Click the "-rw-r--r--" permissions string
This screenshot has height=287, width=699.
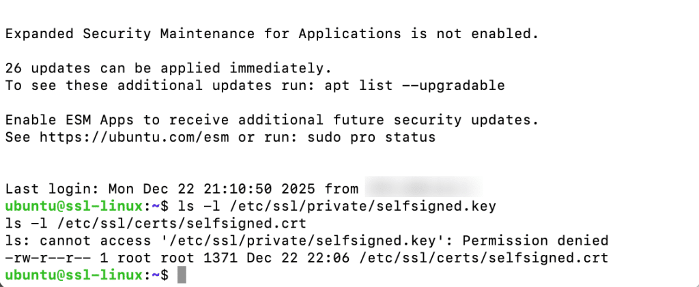(x=40, y=258)
